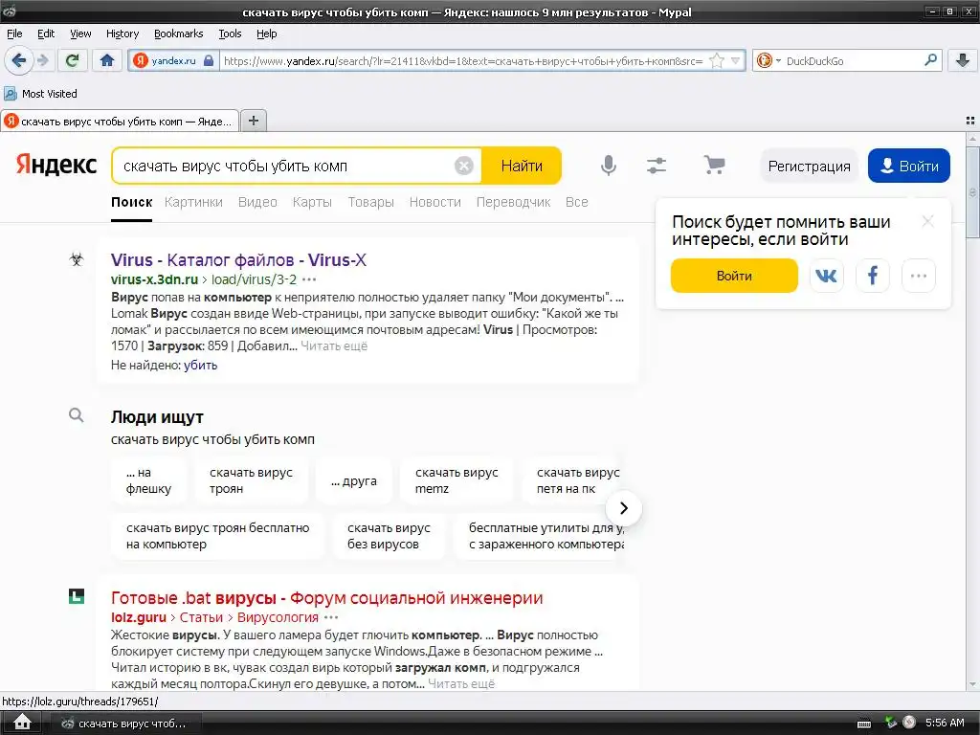Reload the page with the refresh icon
This screenshot has width=980, height=735.
point(72,60)
